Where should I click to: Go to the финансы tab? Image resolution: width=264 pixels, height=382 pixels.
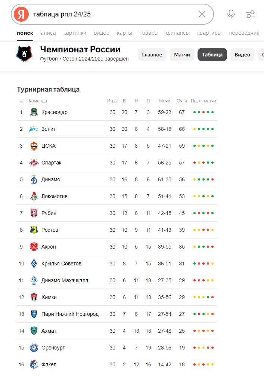tap(178, 33)
